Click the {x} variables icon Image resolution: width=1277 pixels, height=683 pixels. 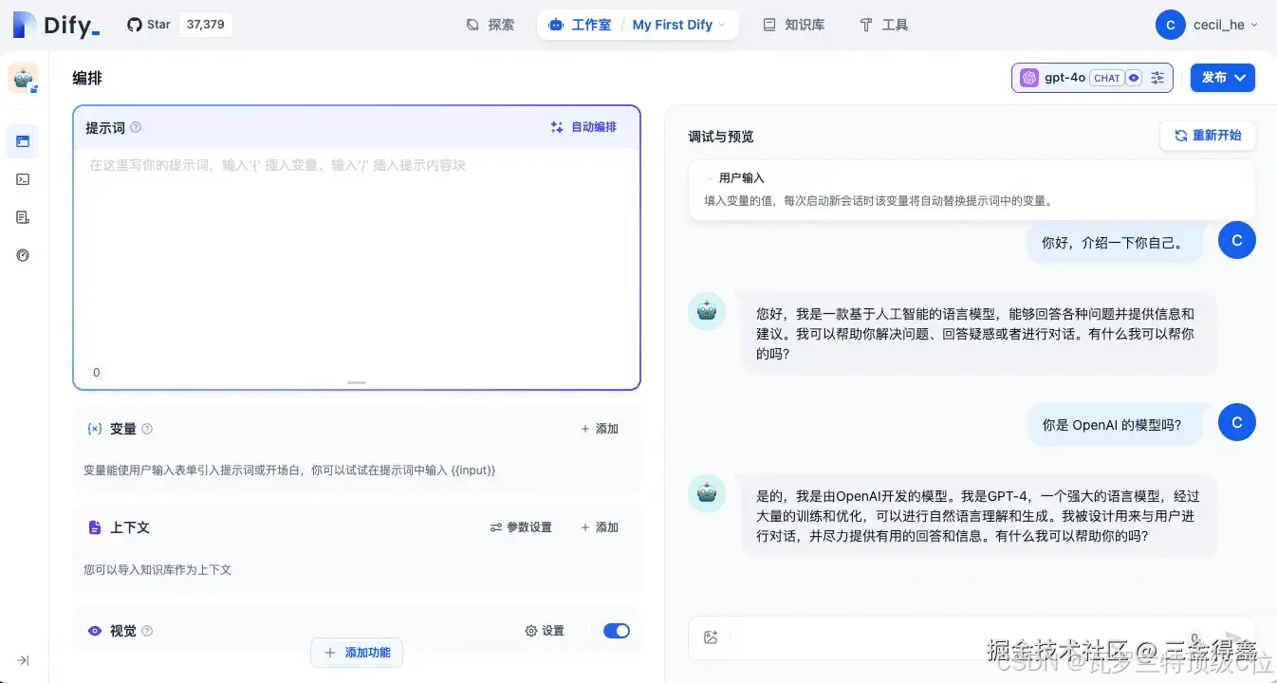95,429
